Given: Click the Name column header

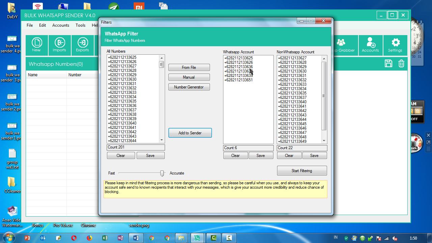Looking at the screenshot, I should coord(46,75).
